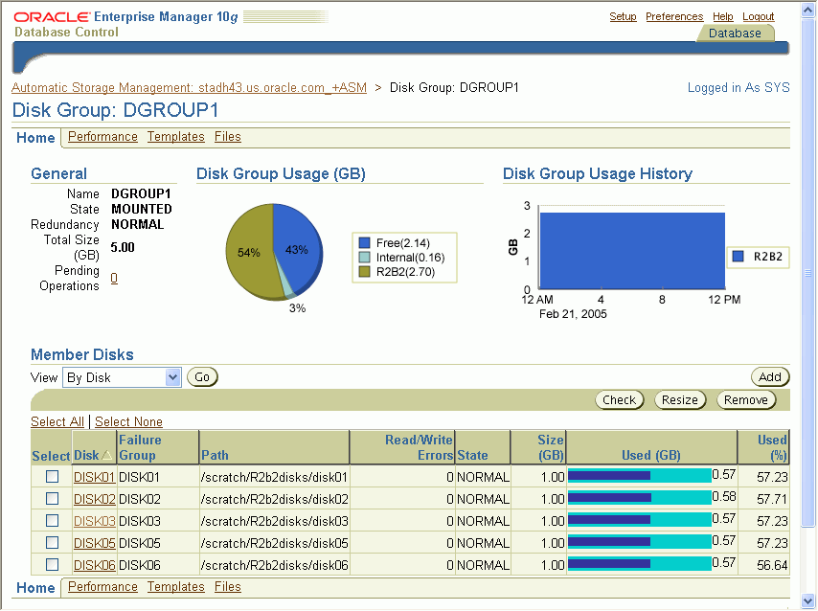
Task: Click the R2B2 history legend swatch
Action: tap(738, 257)
